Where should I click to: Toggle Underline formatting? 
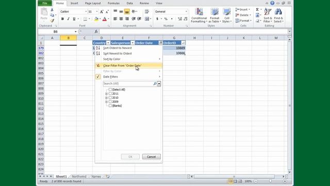coord(74,19)
